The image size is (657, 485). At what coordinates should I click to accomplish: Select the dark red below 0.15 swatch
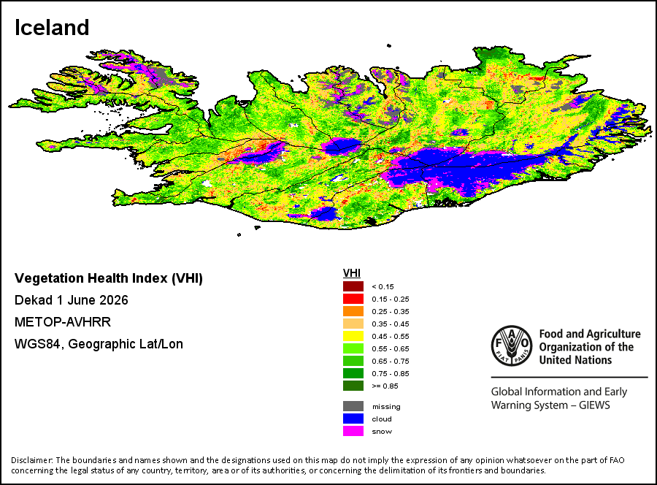[353, 287]
